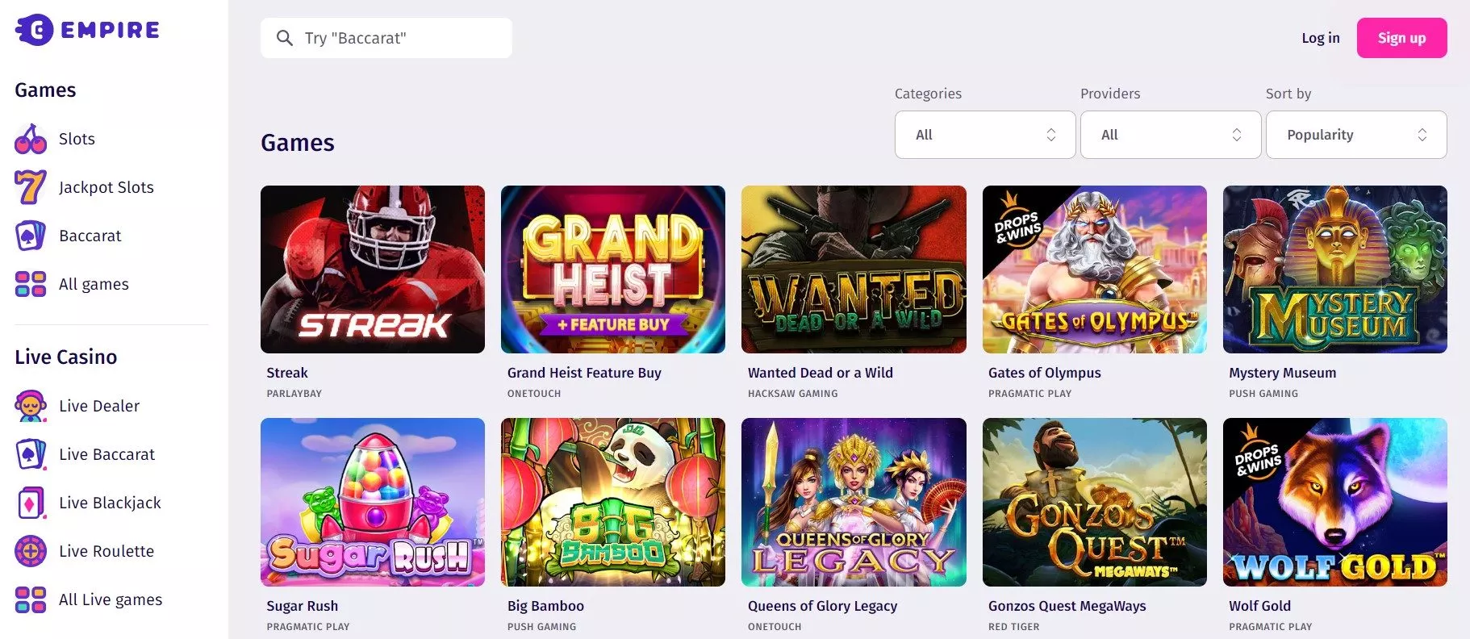Screen dimensions: 1470x639
Task: Select the Jackpot Slots seven icon
Action: coord(31,187)
